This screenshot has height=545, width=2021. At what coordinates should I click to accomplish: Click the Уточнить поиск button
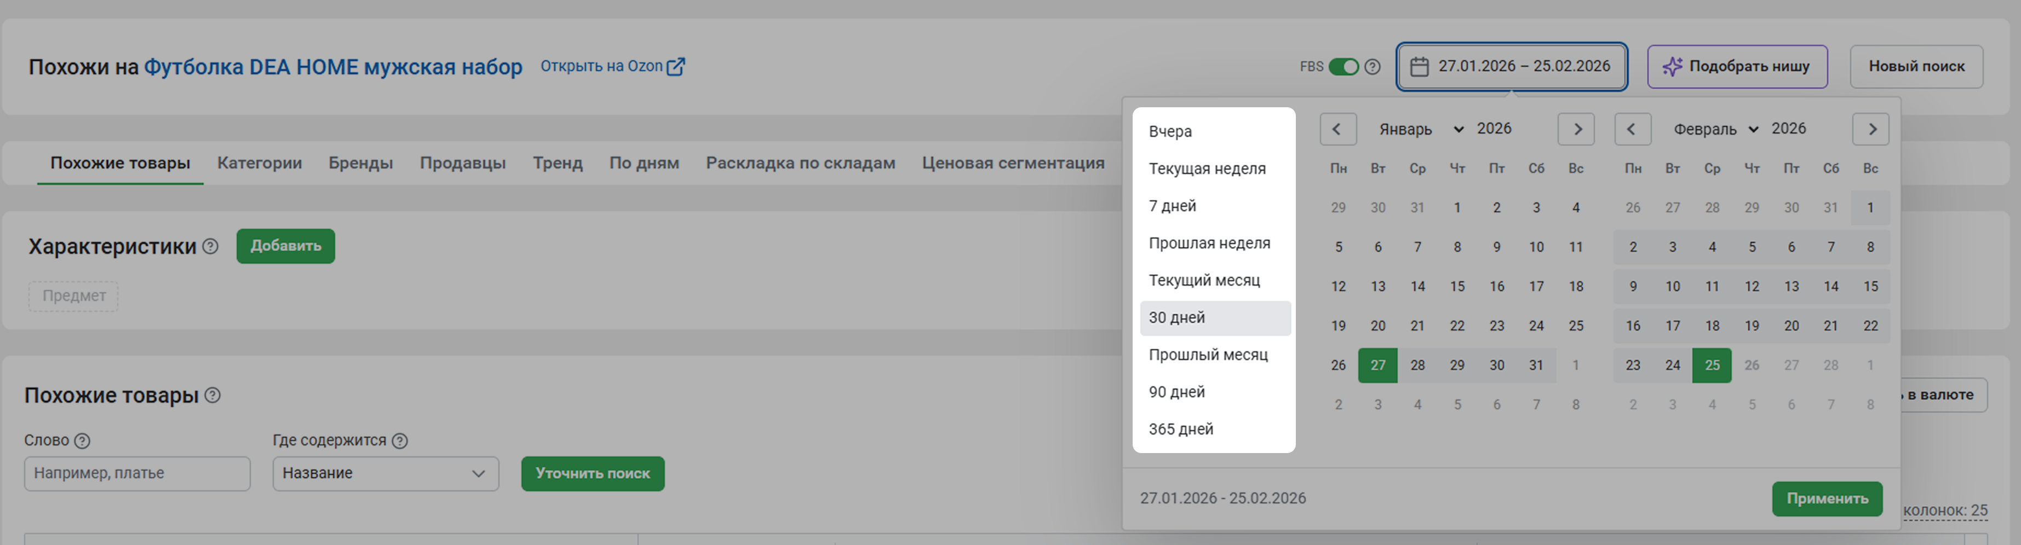point(593,474)
